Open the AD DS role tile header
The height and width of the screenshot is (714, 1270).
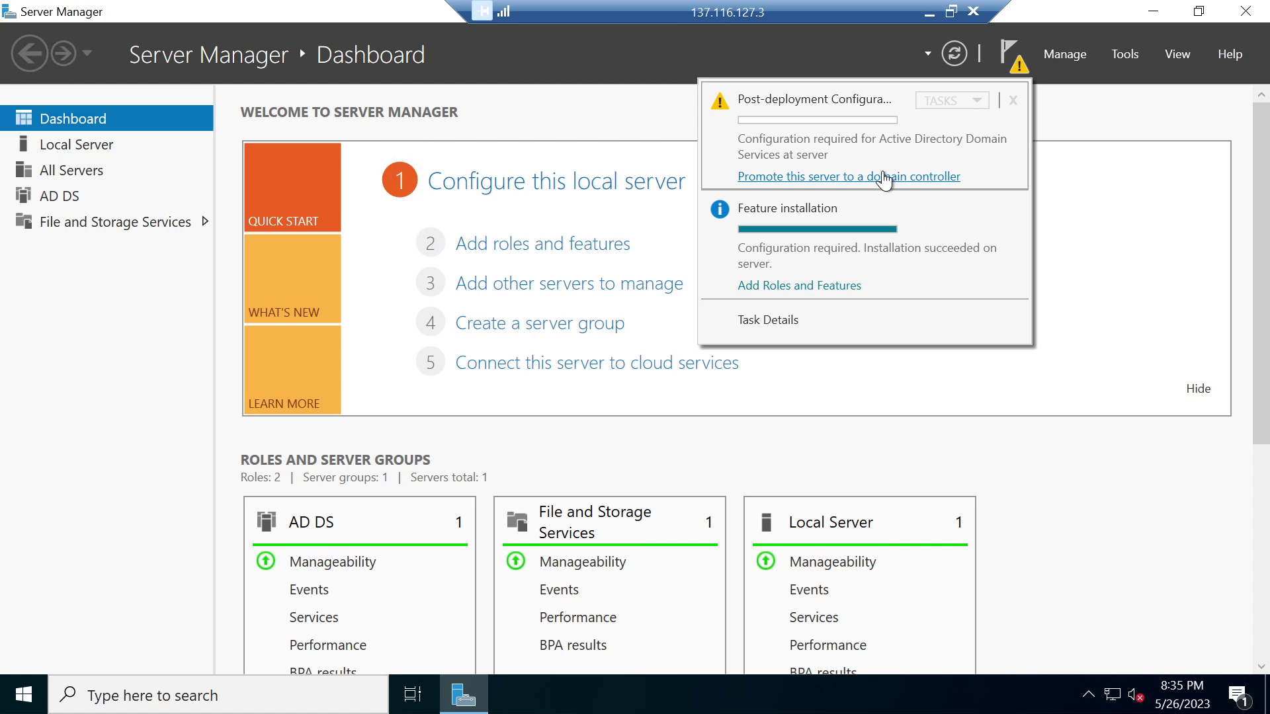pyautogui.click(x=360, y=522)
